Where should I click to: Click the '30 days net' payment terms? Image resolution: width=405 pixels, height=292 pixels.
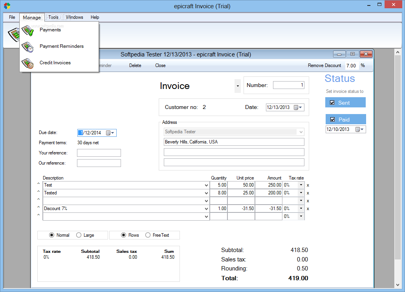point(88,143)
